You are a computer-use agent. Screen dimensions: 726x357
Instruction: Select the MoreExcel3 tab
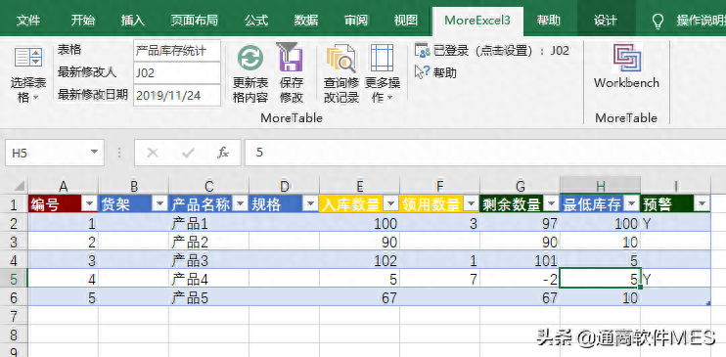(x=477, y=21)
